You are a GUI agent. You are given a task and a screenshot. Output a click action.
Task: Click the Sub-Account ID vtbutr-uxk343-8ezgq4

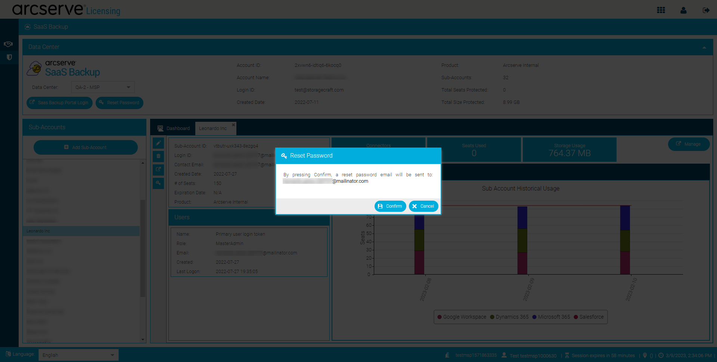pyautogui.click(x=236, y=146)
